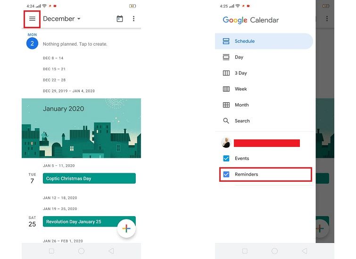Click the Month grid icon
The height and width of the screenshot is (259, 356).
226,105
